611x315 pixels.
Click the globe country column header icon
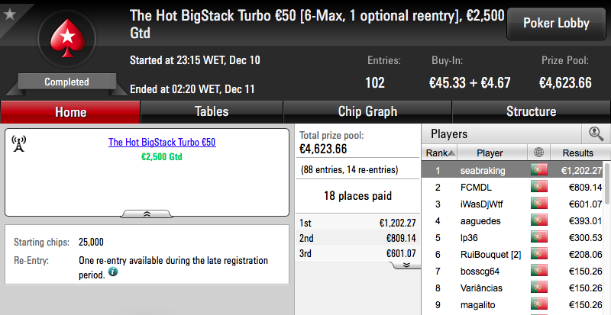[x=539, y=153]
